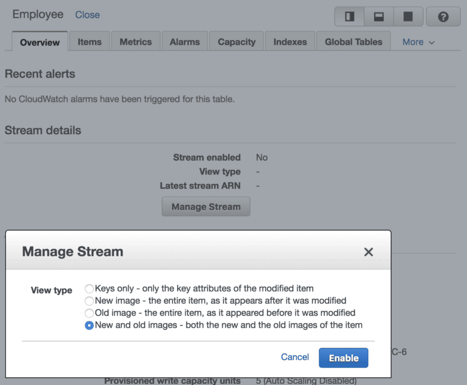Switch to full screen panel layout icon

click(x=408, y=17)
